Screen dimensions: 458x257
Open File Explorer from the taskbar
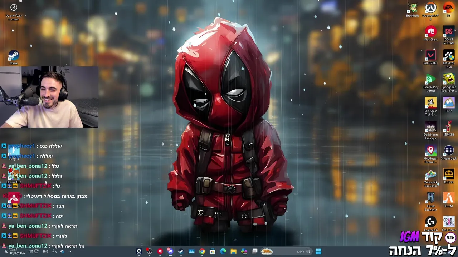click(x=233, y=251)
